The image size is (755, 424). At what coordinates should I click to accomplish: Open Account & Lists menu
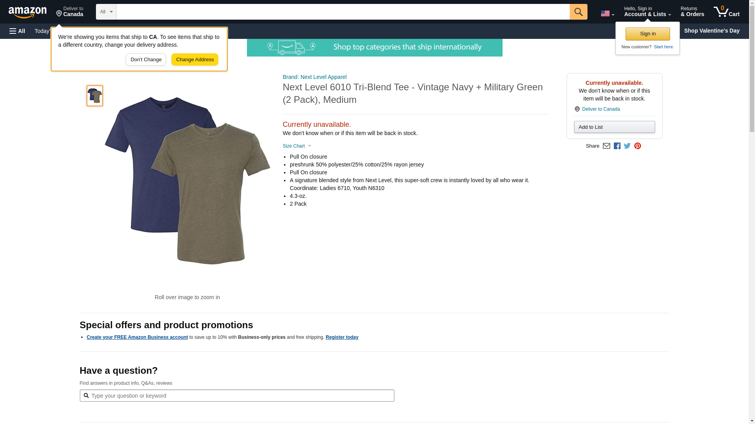coord(647,12)
